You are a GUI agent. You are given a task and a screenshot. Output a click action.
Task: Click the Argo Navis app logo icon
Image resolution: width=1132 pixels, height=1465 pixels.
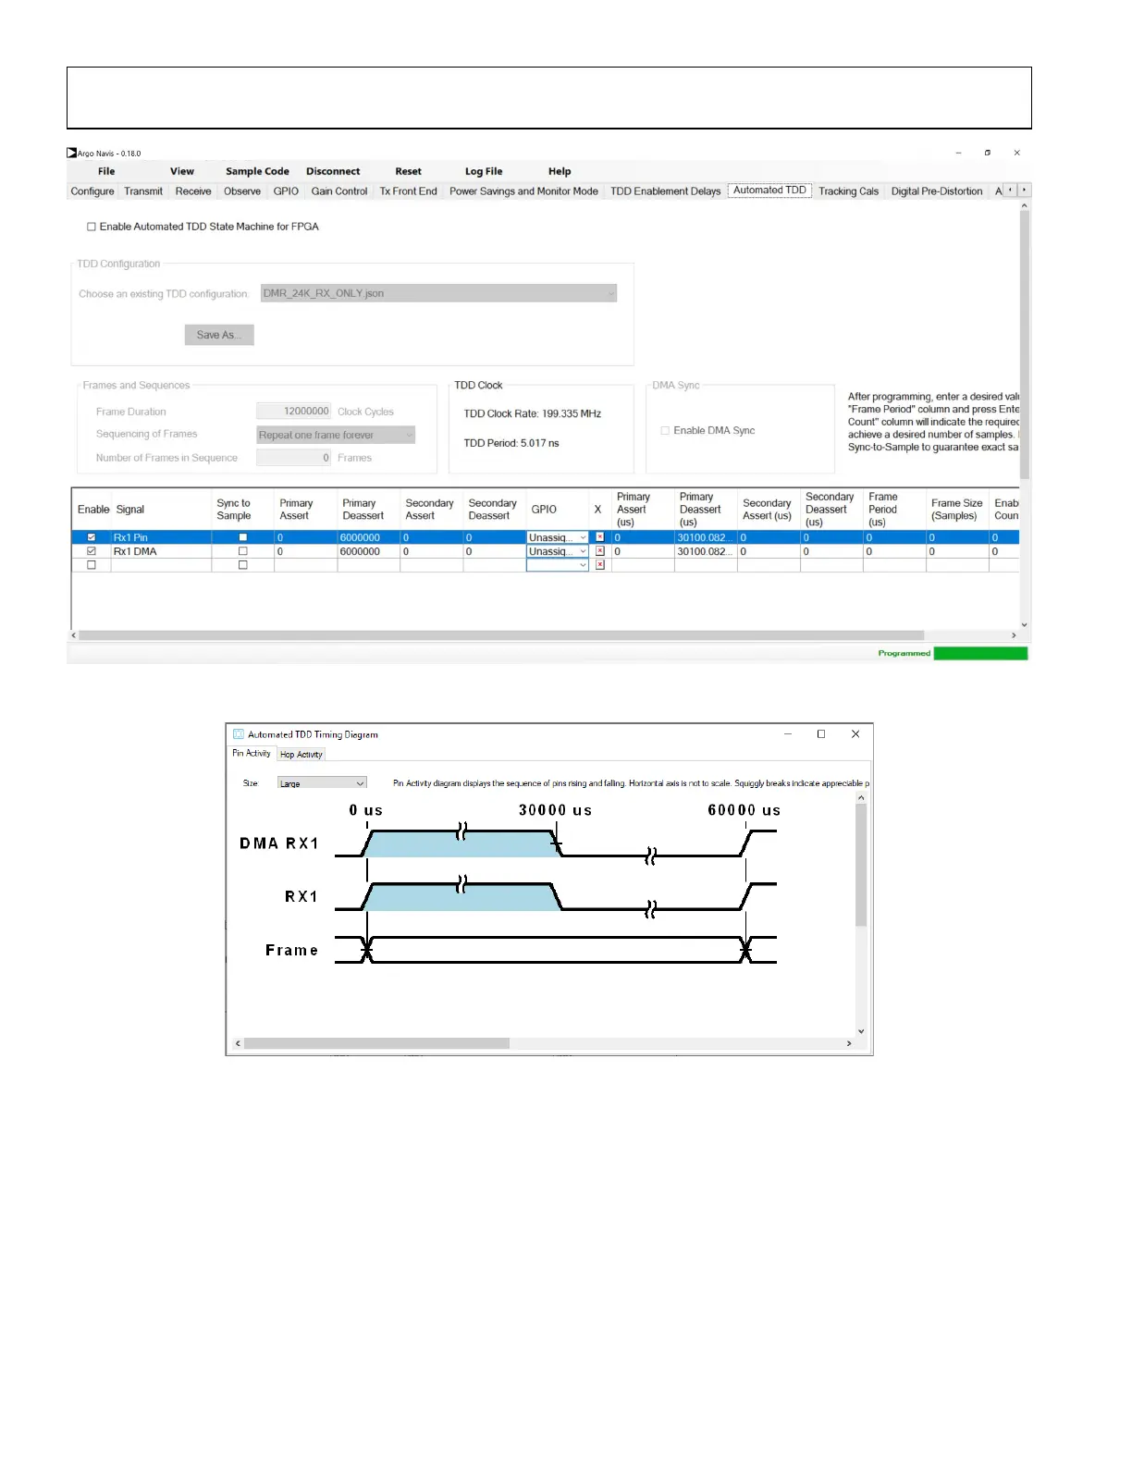[72, 154]
